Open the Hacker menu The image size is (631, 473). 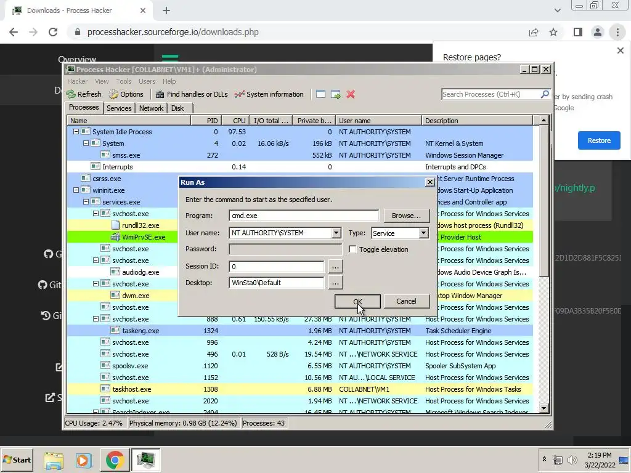[x=77, y=81]
